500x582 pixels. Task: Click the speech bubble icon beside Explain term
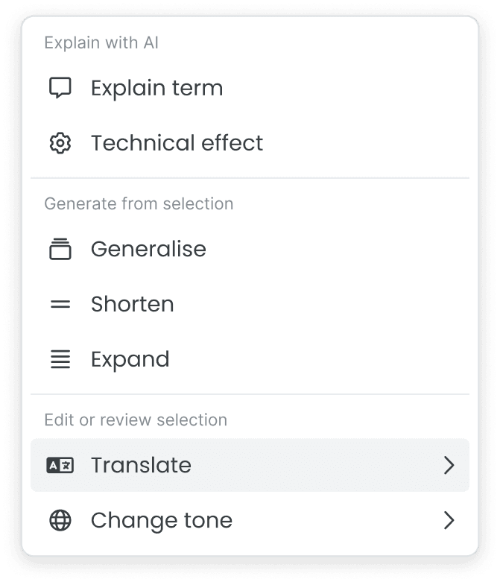[60, 88]
